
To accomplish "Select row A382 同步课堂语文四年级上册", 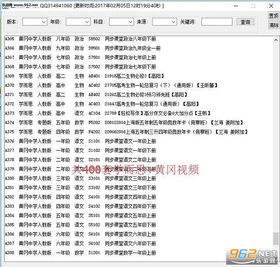I will pos(81,197).
